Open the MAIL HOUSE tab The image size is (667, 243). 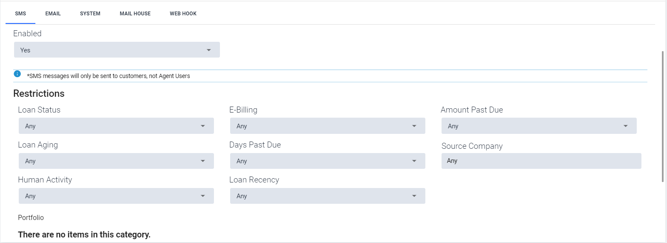135,14
